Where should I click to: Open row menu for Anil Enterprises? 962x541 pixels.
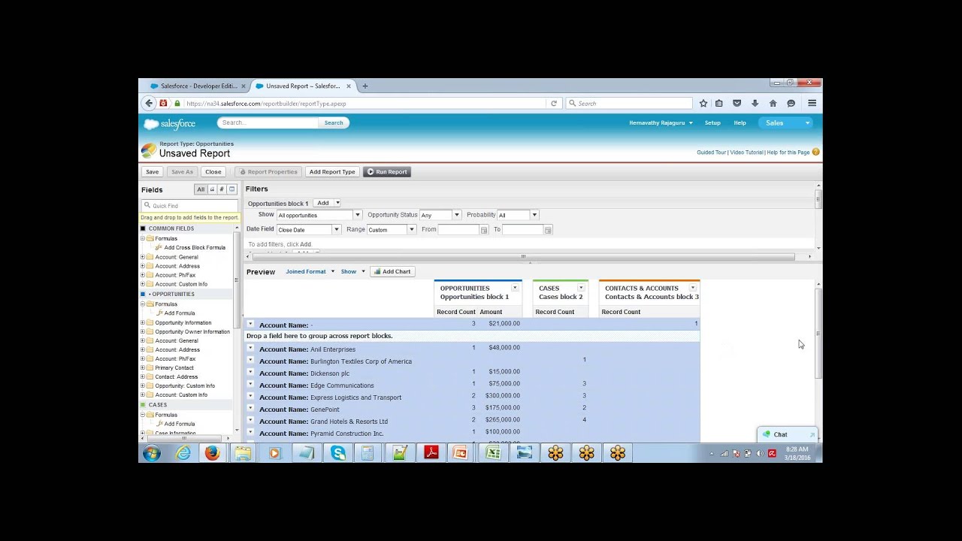[250, 349]
